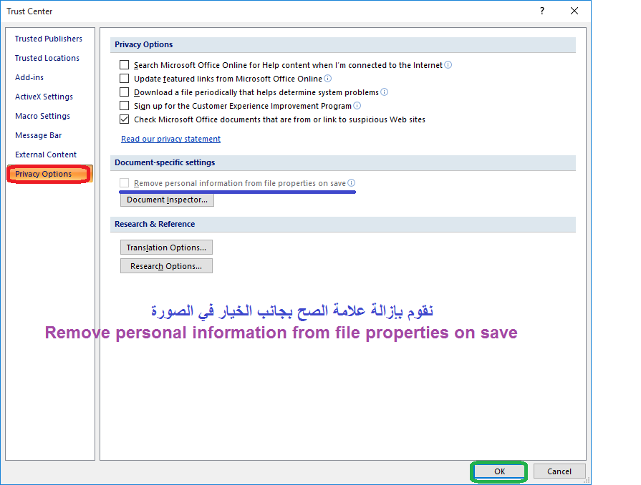This screenshot has width=641, height=485.
Task: Click info icon beside Remove personal information option
Action: point(352,183)
